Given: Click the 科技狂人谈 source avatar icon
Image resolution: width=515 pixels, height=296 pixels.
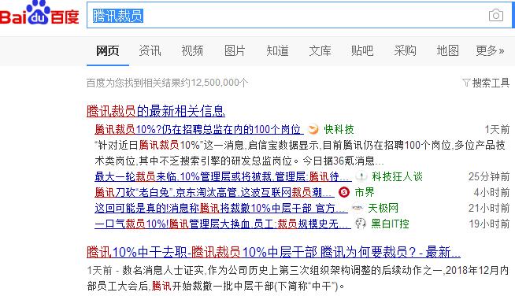Looking at the screenshot, I should pyautogui.click(x=361, y=176).
